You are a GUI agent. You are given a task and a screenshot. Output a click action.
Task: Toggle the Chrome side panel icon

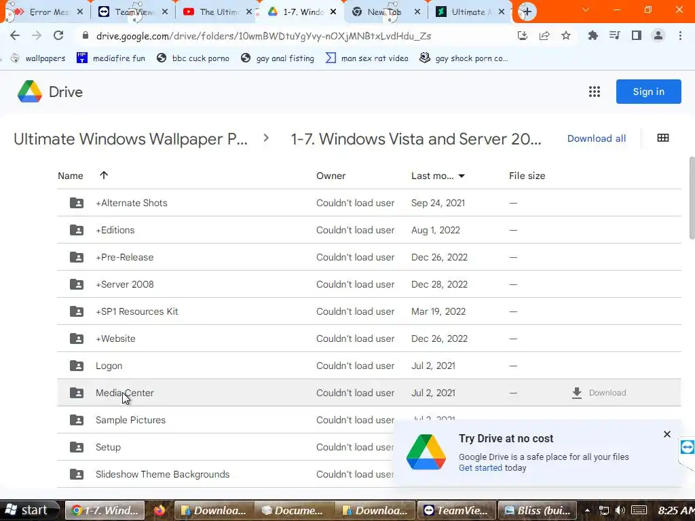(x=637, y=35)
